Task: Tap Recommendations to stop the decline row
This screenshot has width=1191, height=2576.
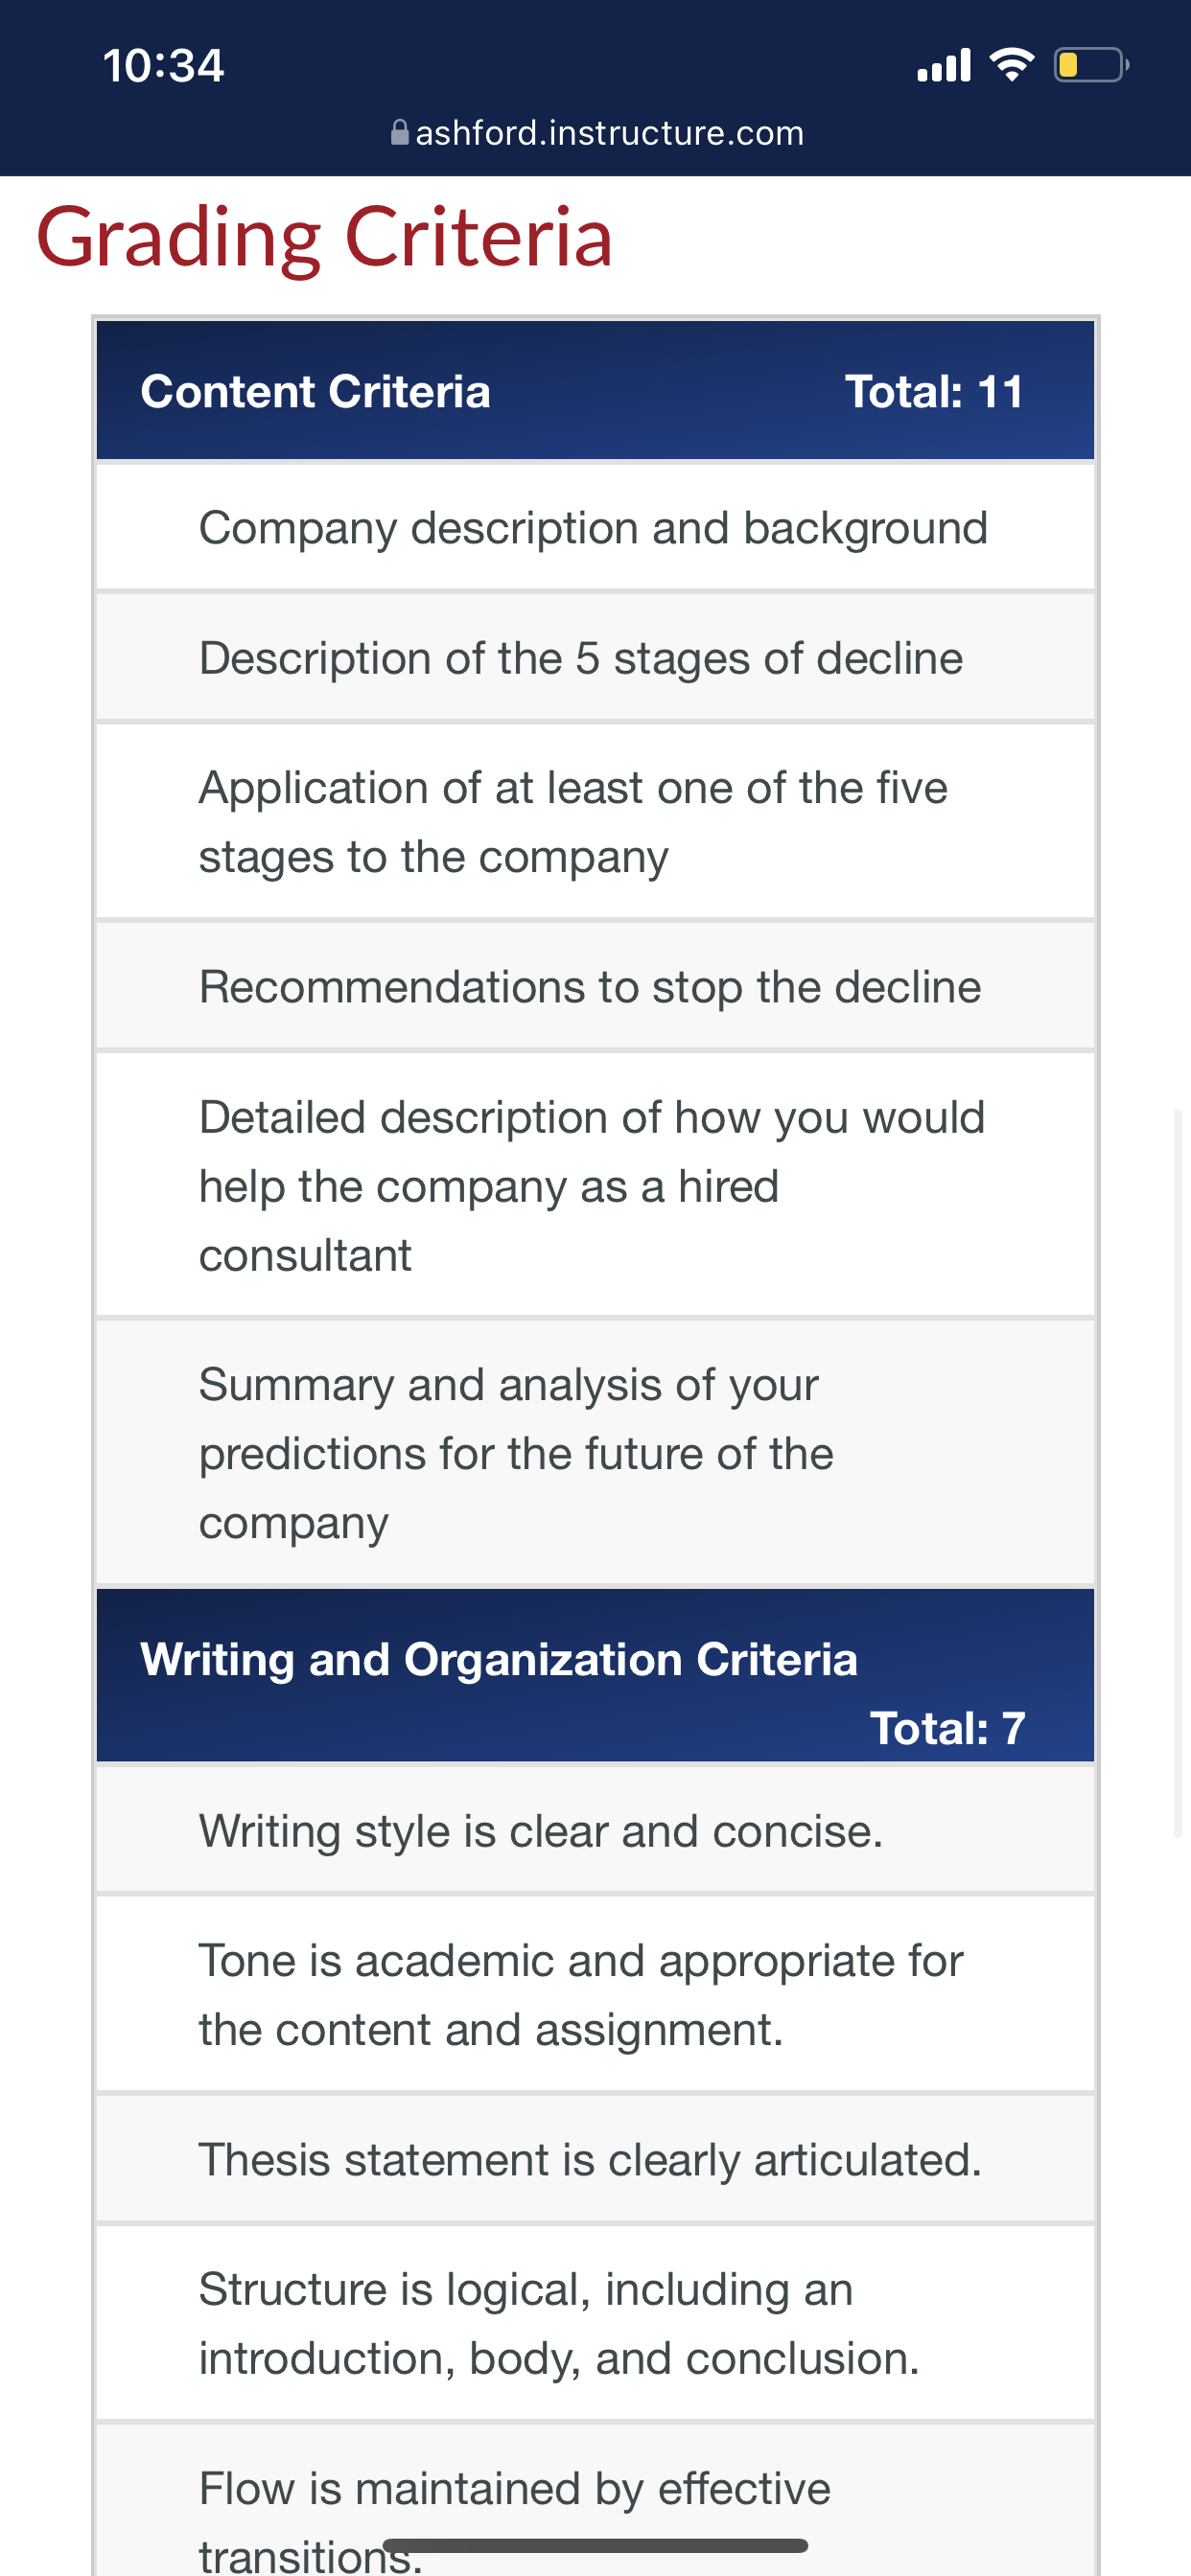Action: (x=595, y=986)
